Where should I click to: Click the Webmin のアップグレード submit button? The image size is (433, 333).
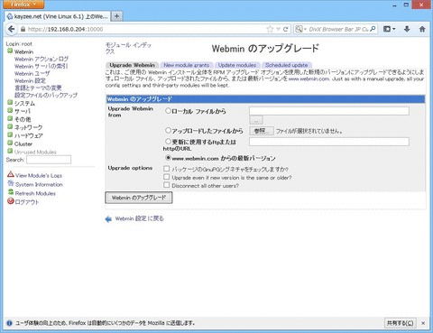pyautogui.click(x=139, y=198)
